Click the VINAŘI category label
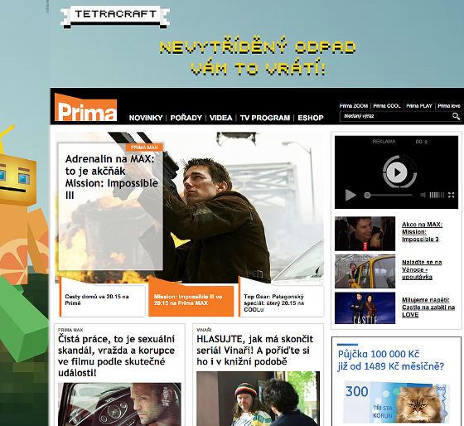This screenshot has height=426, width=464. [204, 330]
